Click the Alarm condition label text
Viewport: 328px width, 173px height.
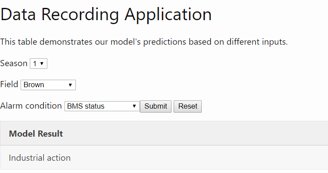[x=31, y=106]
